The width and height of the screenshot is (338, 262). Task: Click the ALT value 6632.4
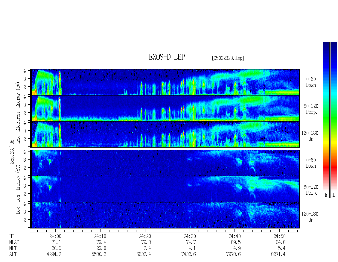(x=144, y=255)
